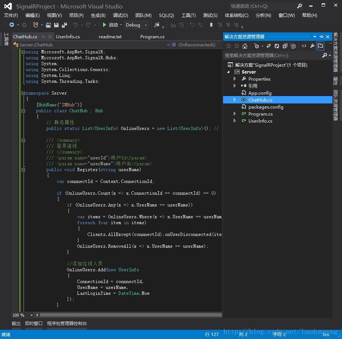Open the 输出 output panel tab

[x=16, y=323]
